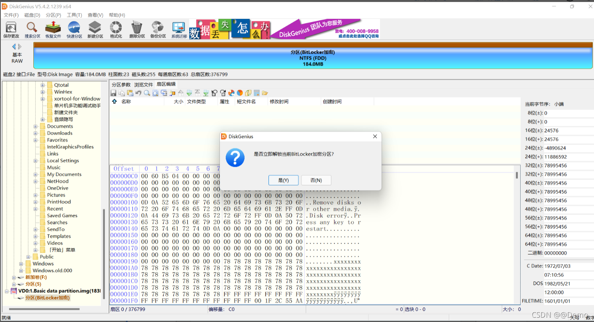Click the paste clipboard icon in sector editor
The width and height of the screenshot is (594, 322).
tap(130, 93)
